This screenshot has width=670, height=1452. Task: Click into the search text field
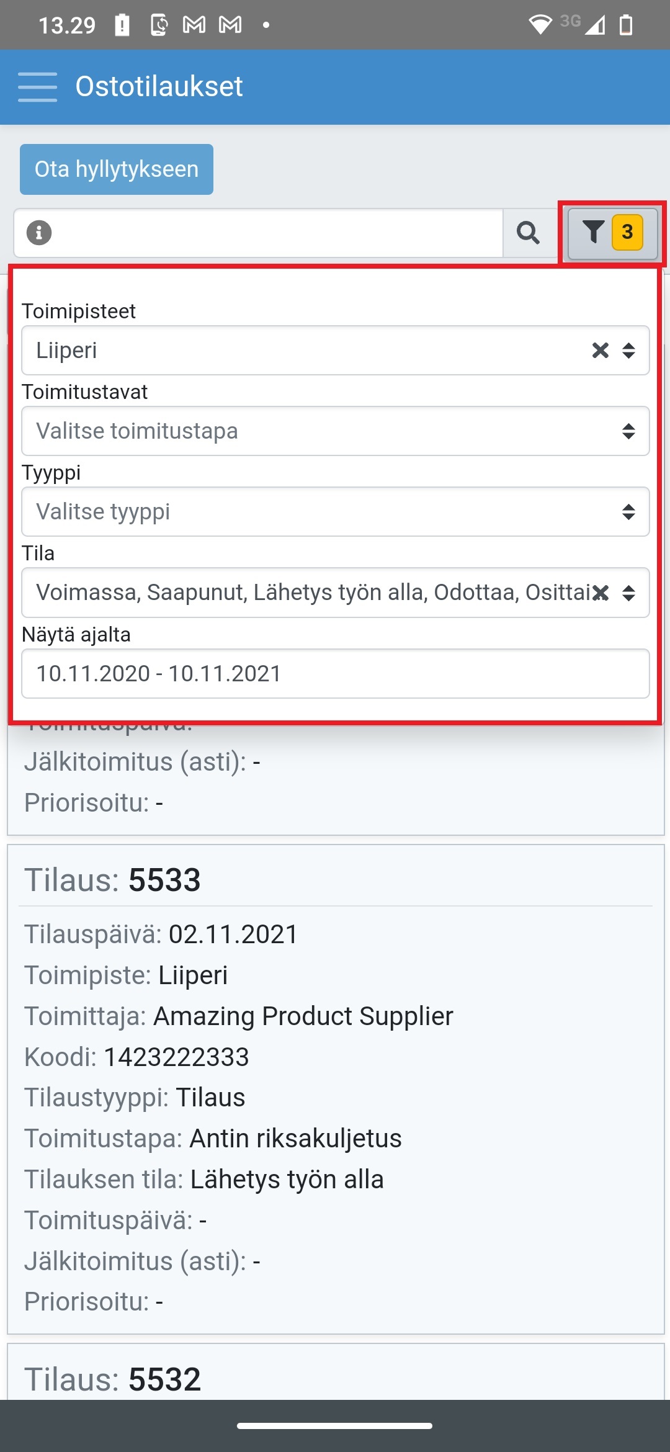(273, 233)
